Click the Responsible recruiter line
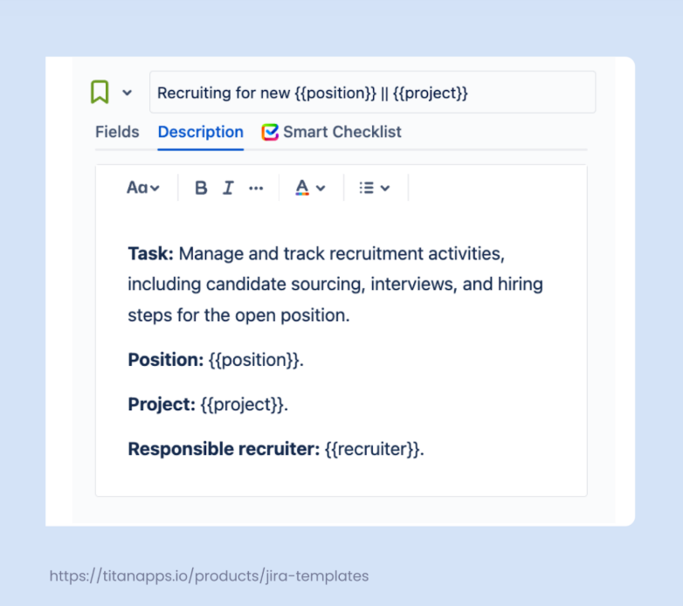The image size is (683, 606). pyautogui.click(x=275, y=450)
